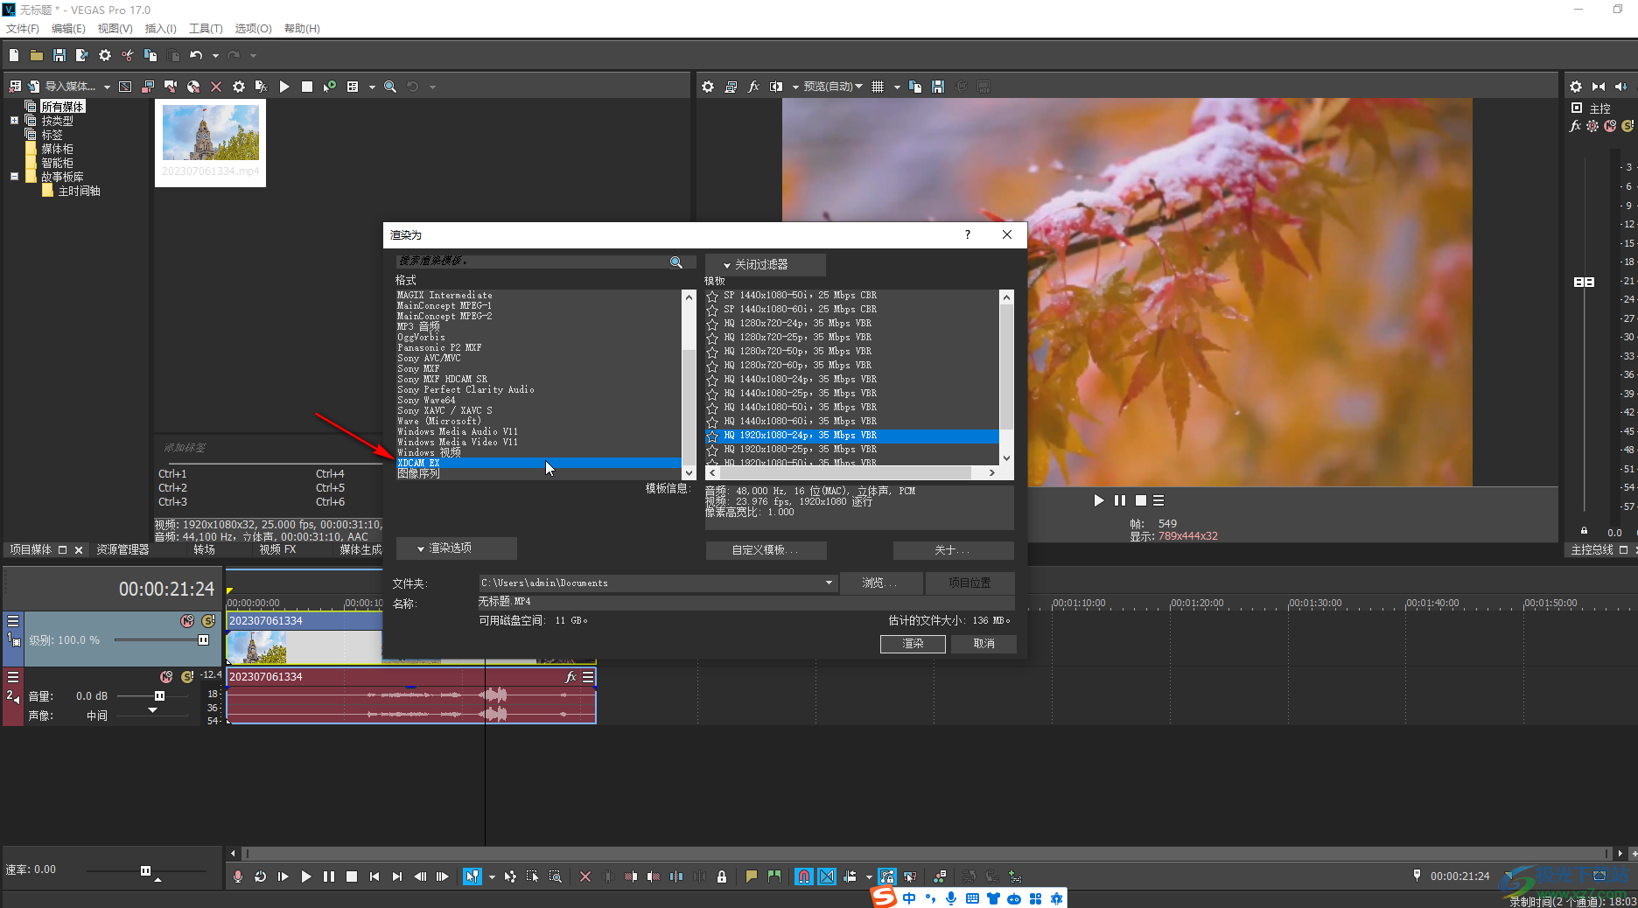Favorite the SP 1440x1080-50i template star
1638x908 pixels.
[712, 296]
